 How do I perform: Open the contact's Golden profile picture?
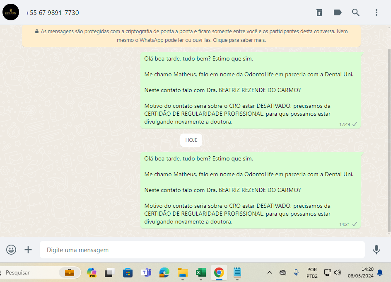[11, 12]
